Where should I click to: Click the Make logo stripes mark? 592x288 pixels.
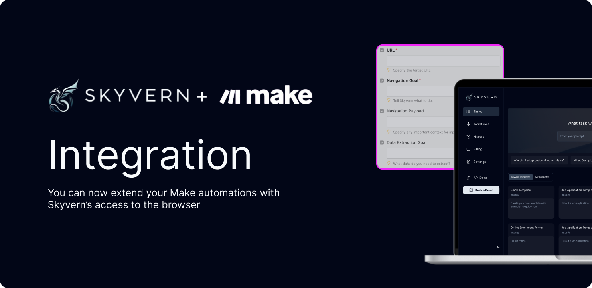pos(230,97)
